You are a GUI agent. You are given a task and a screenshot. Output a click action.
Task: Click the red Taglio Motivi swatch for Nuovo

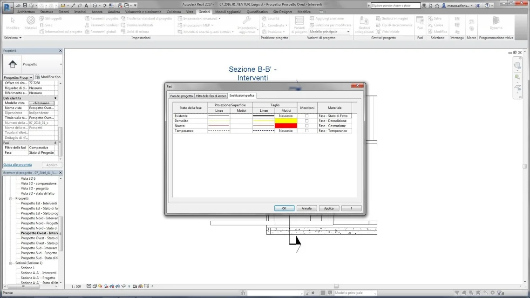[x=286, y=126]
